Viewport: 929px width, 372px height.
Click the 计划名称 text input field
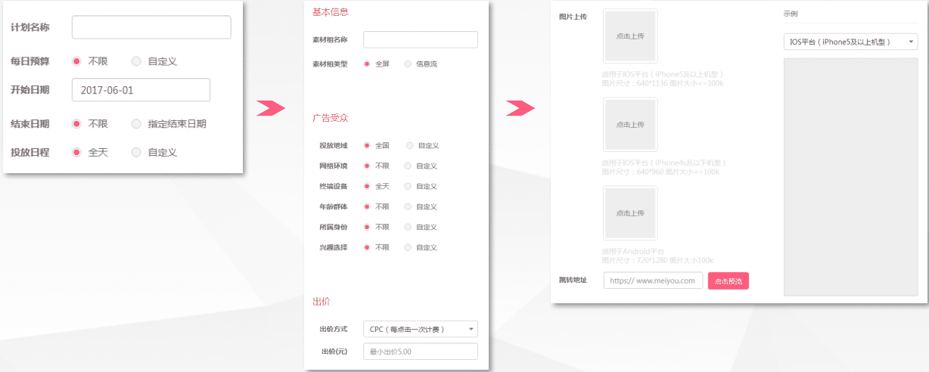pyautogui.click(x=151, y=27)
